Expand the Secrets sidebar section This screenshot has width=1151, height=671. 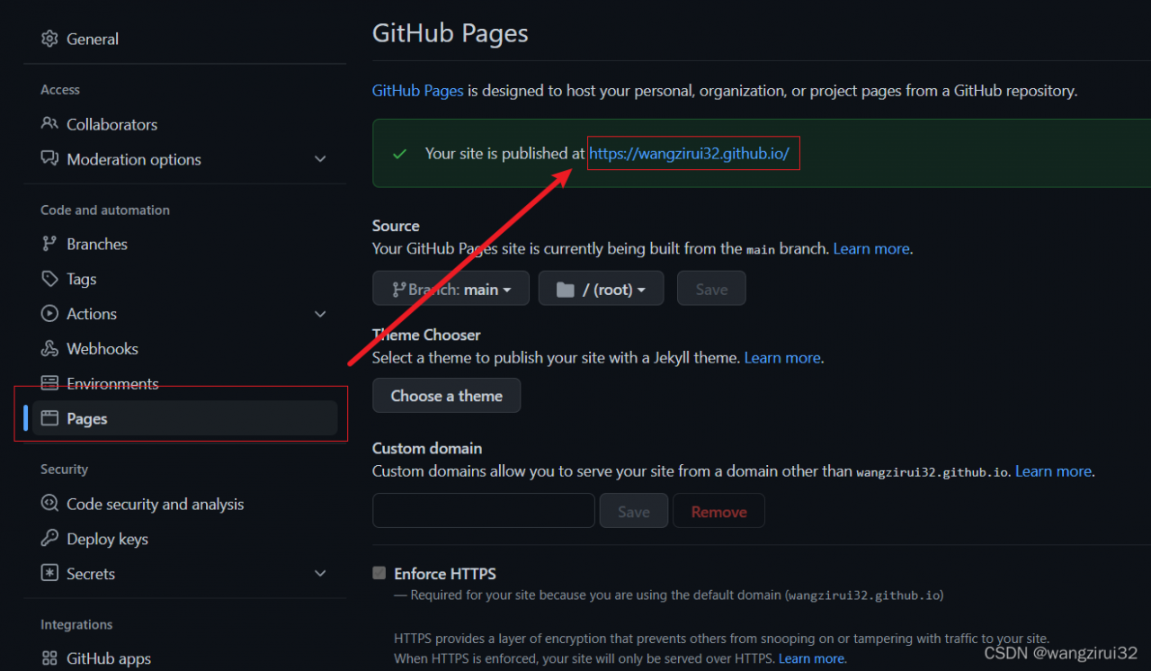(x=320, y=573)
